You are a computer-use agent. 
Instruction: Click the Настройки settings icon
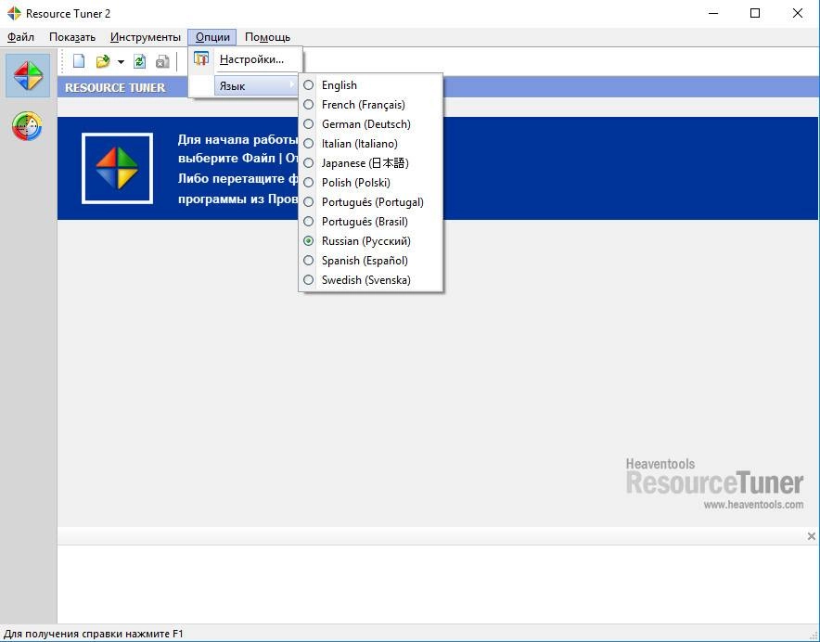click(200, 58)
